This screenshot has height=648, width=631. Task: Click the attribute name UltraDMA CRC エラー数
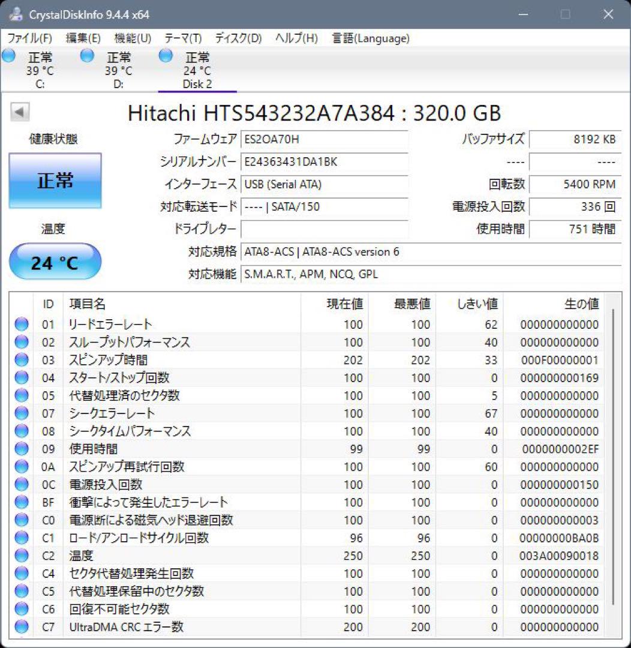pyautogui.click(x=126, y=626)
